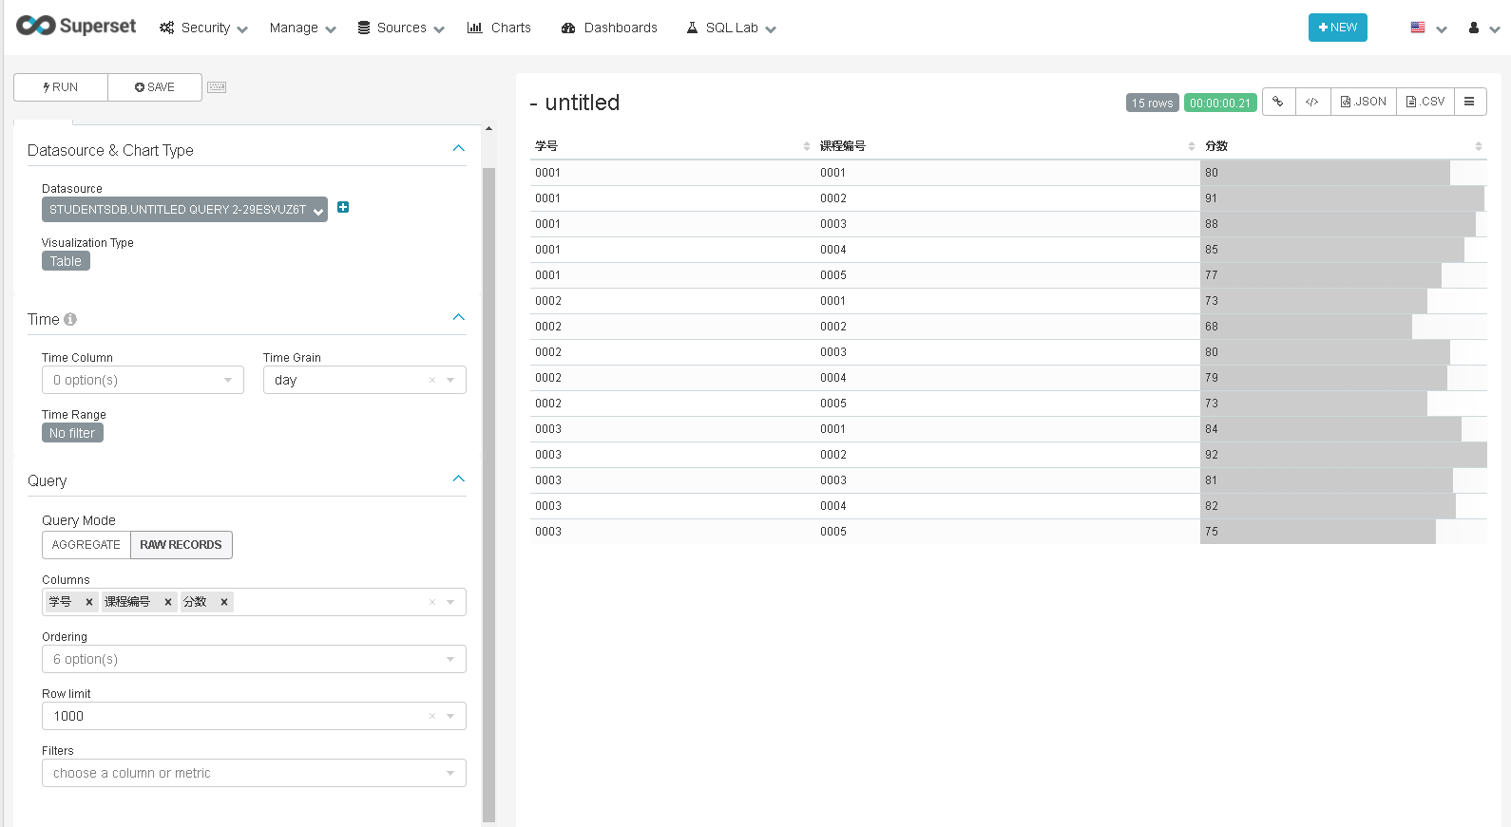Go to Charts page
The width and height of the screenshot is (1511, 827).
click(499, 28)
